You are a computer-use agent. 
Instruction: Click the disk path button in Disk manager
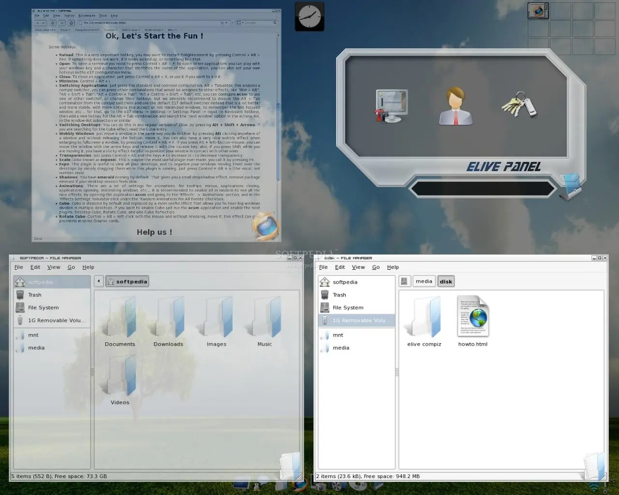[x=446, y=281]
